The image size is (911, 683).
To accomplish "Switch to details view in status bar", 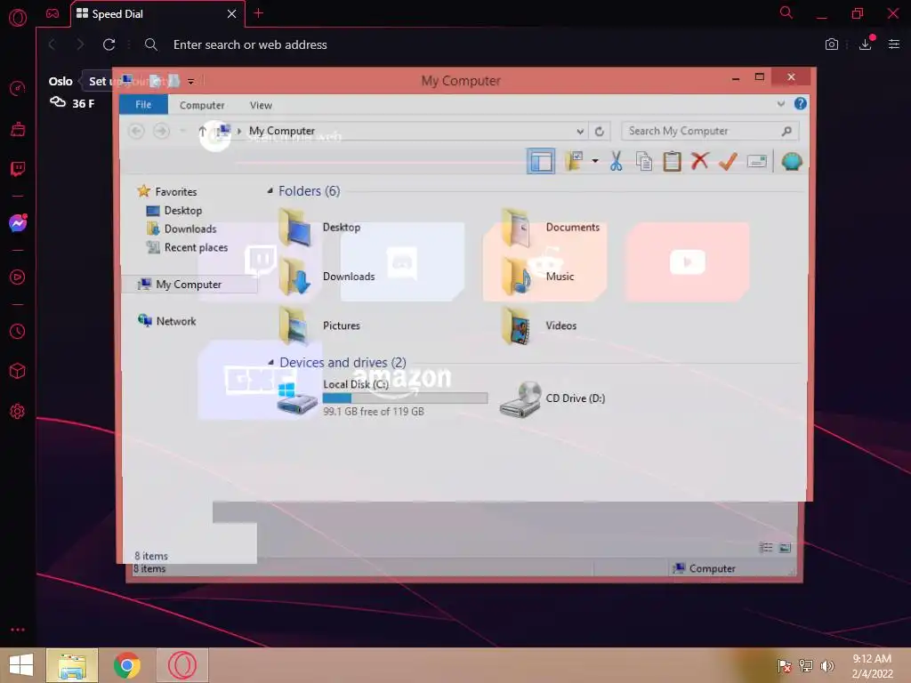I will tap(766, 547).
